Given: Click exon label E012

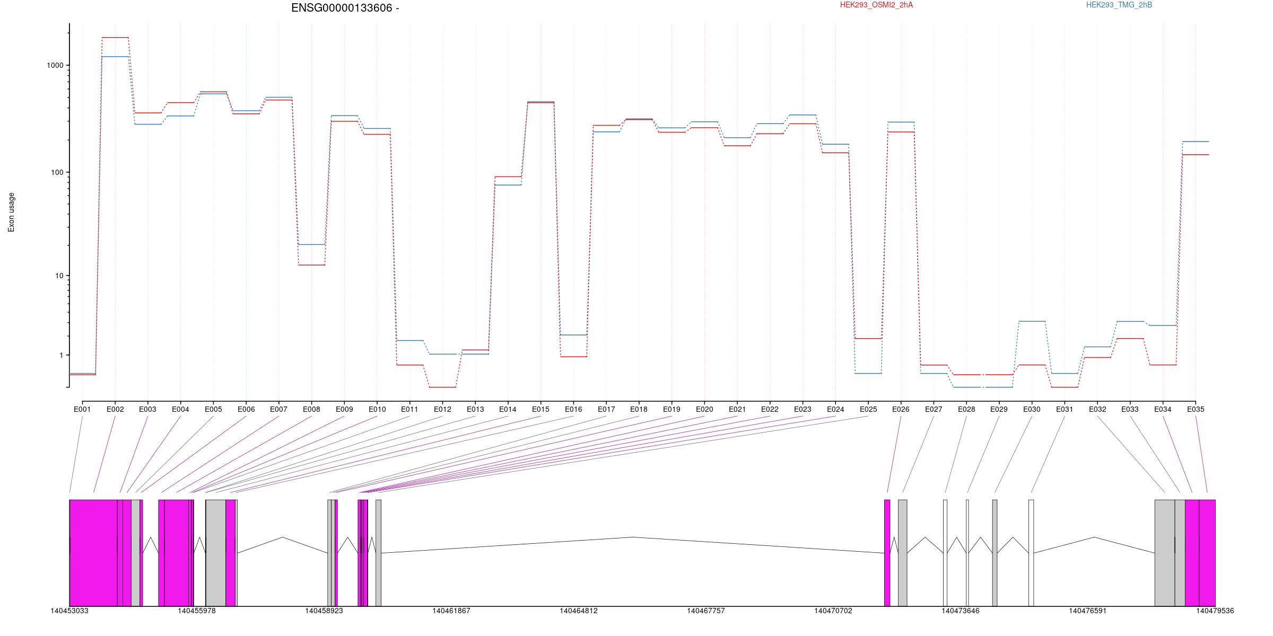Looking at the screenshot, I should tap(442, 409).
